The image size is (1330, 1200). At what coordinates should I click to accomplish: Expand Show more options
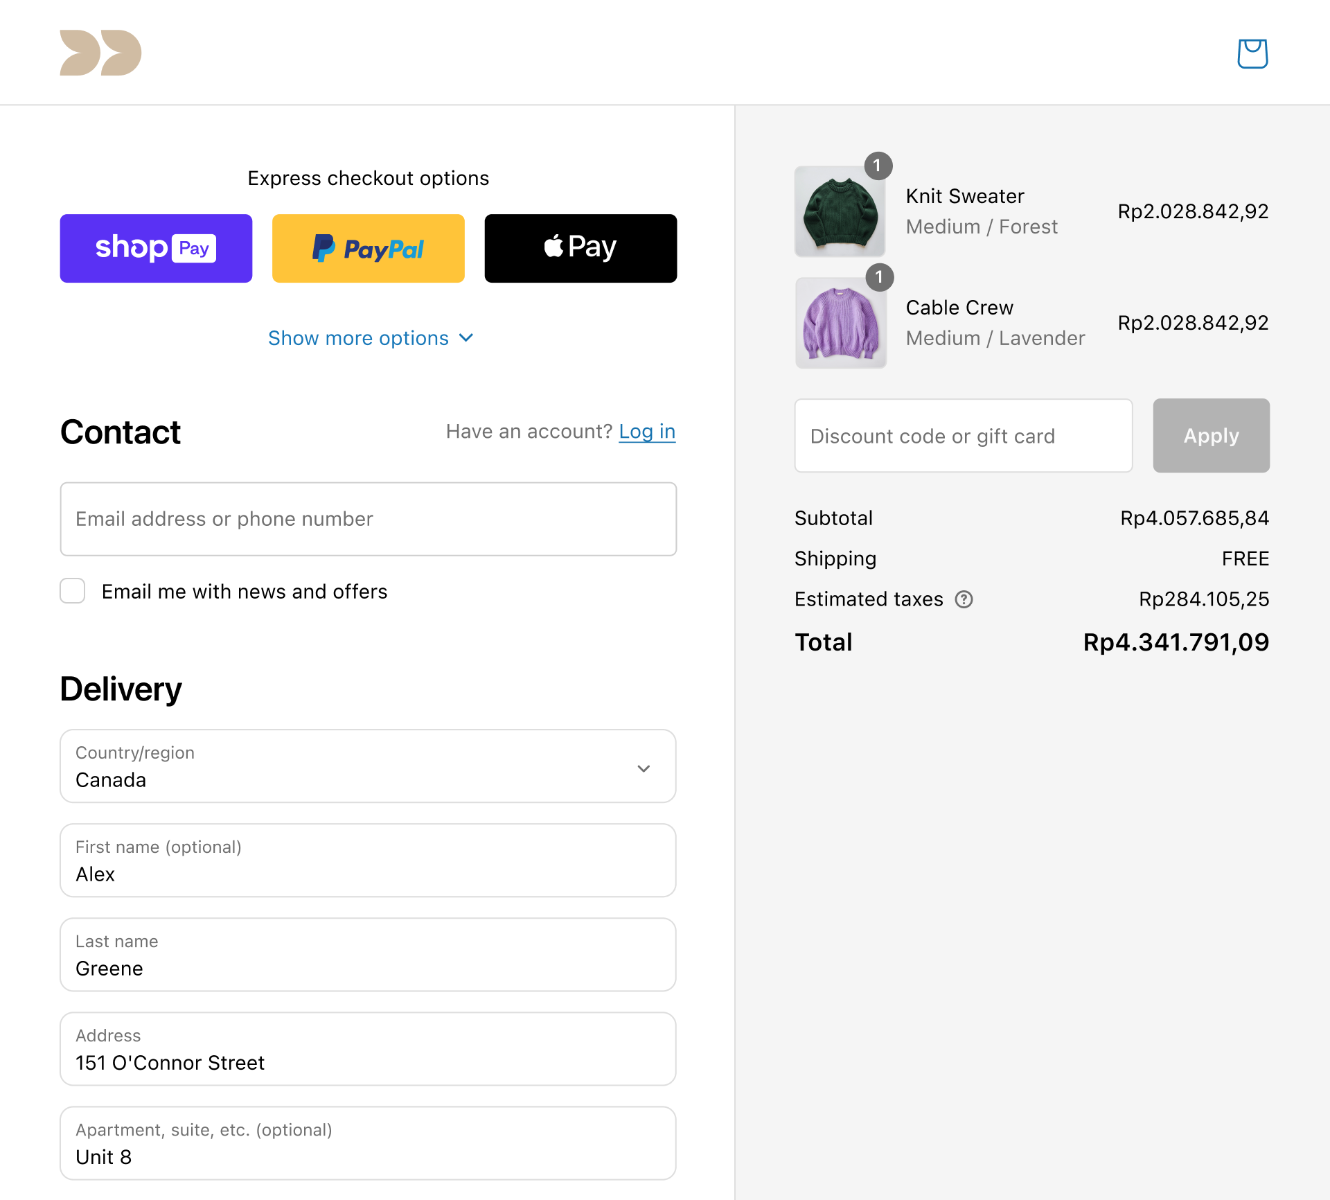tap(370, 338)
